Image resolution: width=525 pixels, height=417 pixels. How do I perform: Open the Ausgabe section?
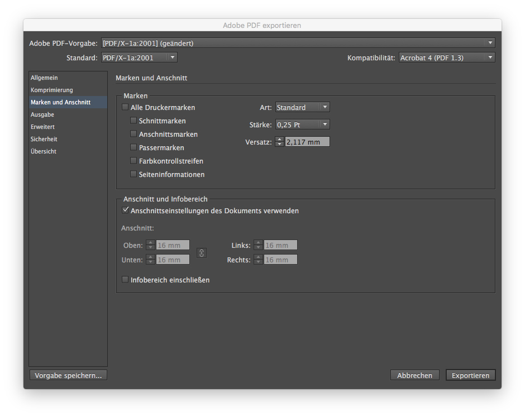point(68,114)
